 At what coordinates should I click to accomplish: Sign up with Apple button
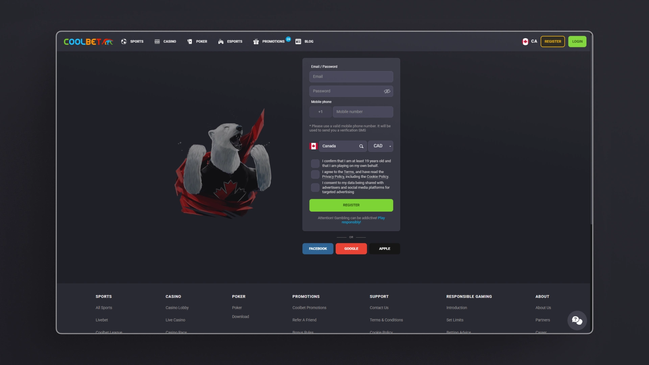[x=385, y=249]
